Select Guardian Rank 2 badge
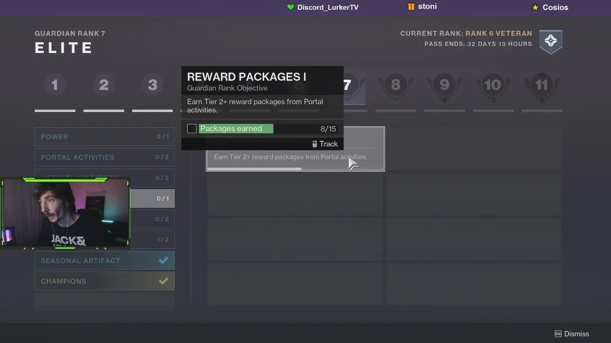 (x=104, y=85)
